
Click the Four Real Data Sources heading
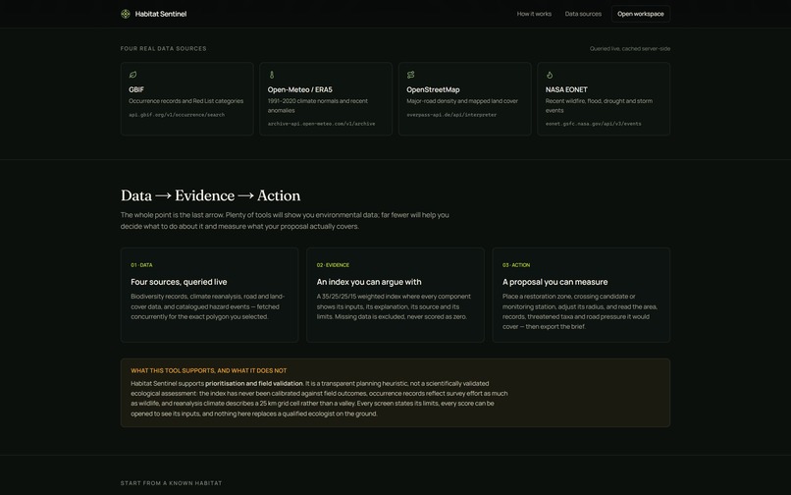coord(163,48)
